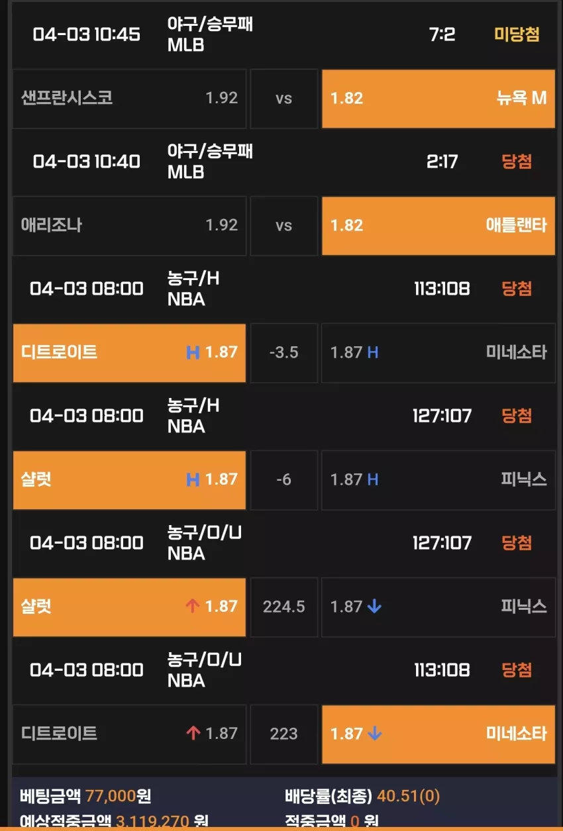Click the blue down arrow in 피닉스 under cell
Screen dimensions: 563x831
pos(374,607)
